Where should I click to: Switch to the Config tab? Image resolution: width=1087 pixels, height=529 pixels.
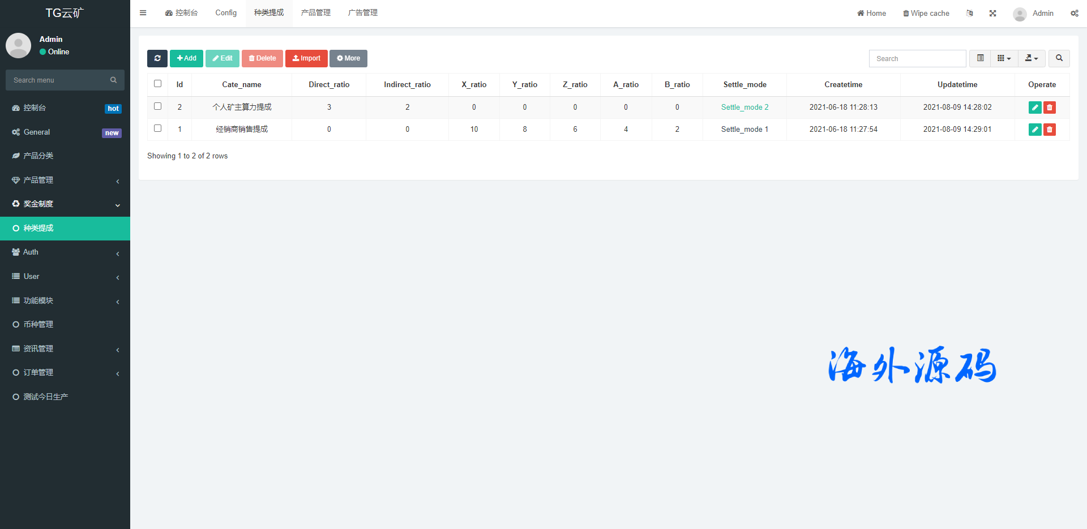pos(226,13)
